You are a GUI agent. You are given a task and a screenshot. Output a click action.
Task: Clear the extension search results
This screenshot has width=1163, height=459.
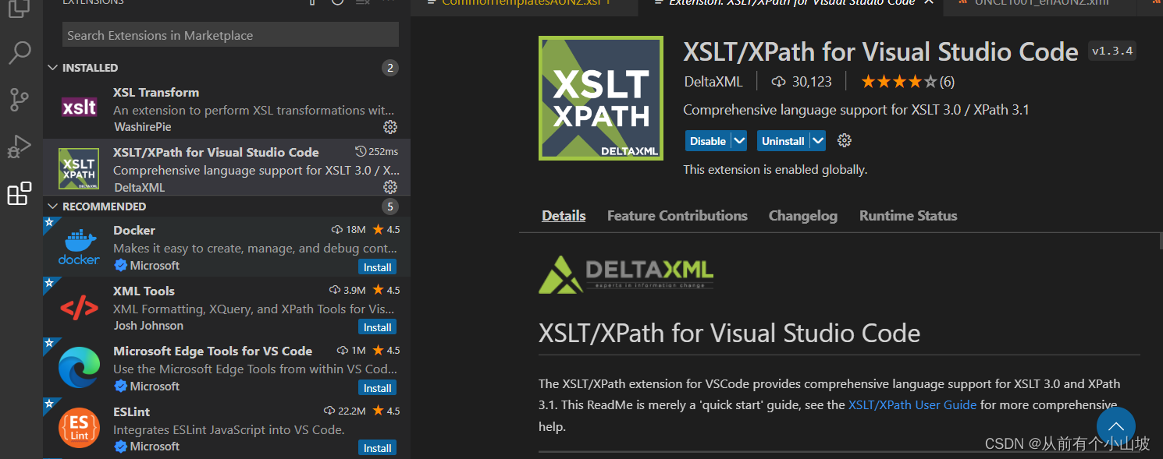(361, 3)
